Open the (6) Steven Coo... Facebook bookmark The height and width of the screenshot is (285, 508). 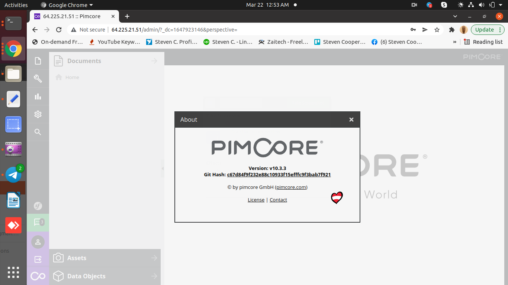pos(397,42)
